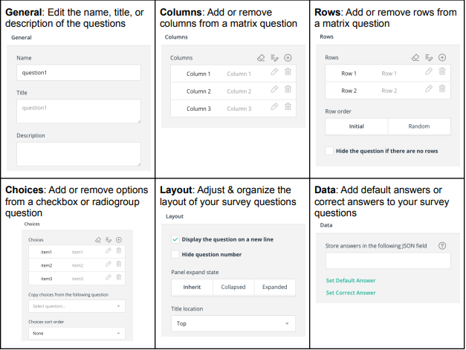Delete Column 1 with trash icon
Viewport: 466px width, 350px height.
pyautogui.click(x=288, y=71)
